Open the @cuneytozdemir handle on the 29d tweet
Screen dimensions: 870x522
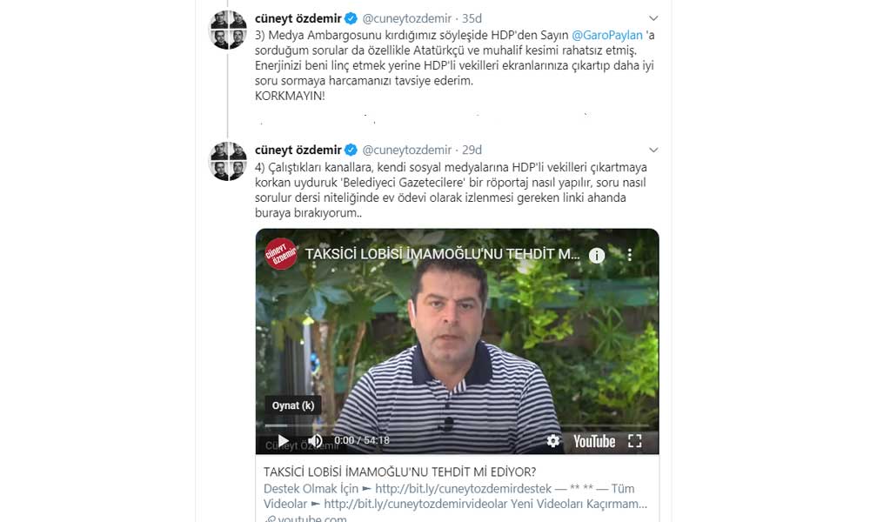point(406,150)
